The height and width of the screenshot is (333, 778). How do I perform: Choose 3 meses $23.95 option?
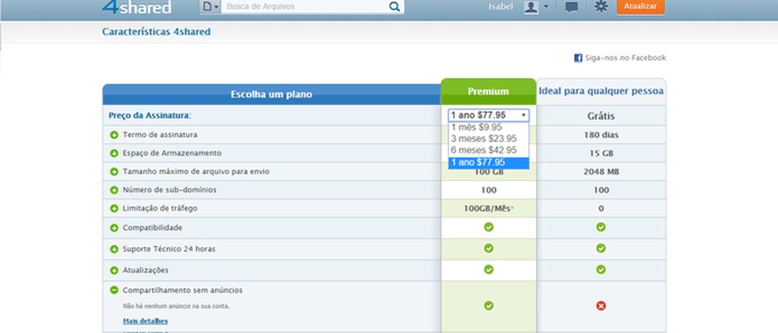[x=489, y=139]
